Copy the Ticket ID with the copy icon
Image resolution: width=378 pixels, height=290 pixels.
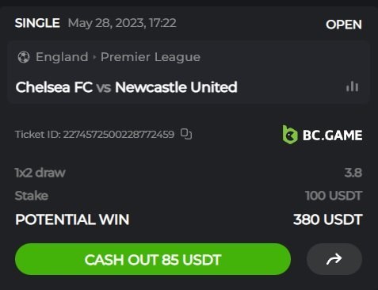click(x=186, y=134)
